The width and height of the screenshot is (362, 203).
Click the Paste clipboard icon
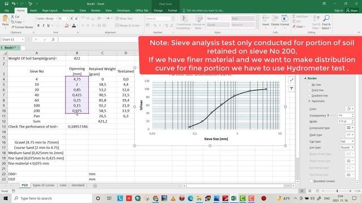(x=5, y=19)
